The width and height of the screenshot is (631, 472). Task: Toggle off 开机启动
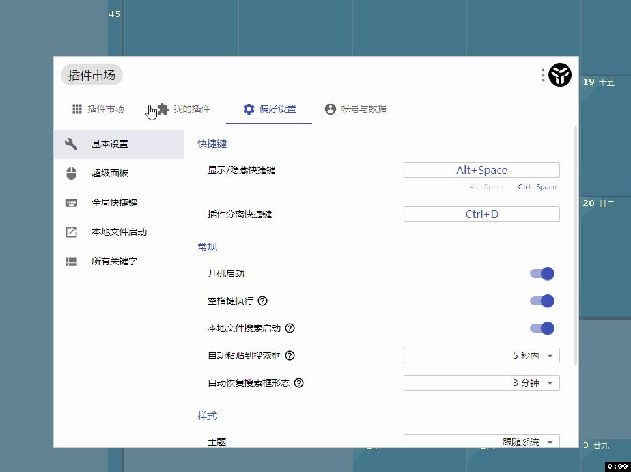click(x=542, y=273)
